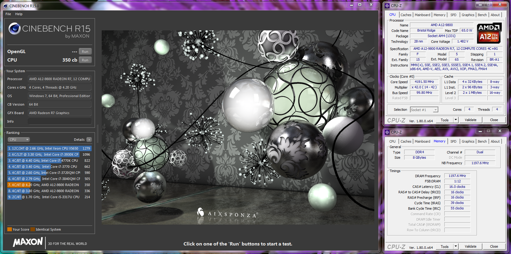Click Tools button in upper CPU-Z window
The height and width of the screenshot is (254, 511).
coord(445,120)
